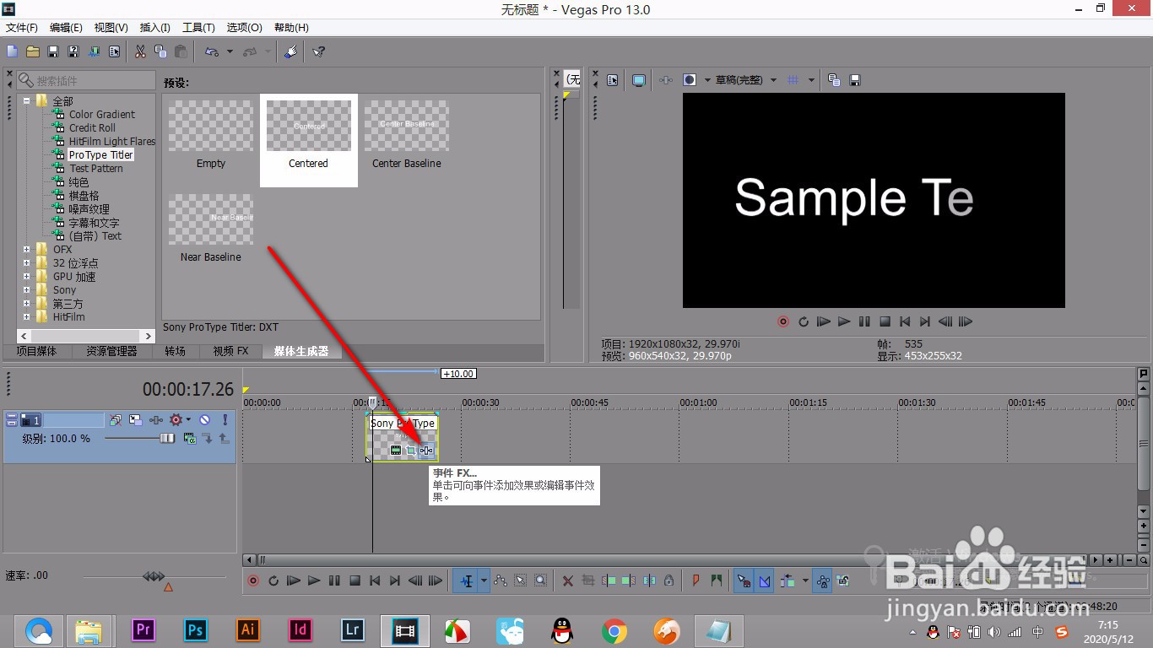Expand the 第三方 folder

pyautogui.click(x=27, y=303)
